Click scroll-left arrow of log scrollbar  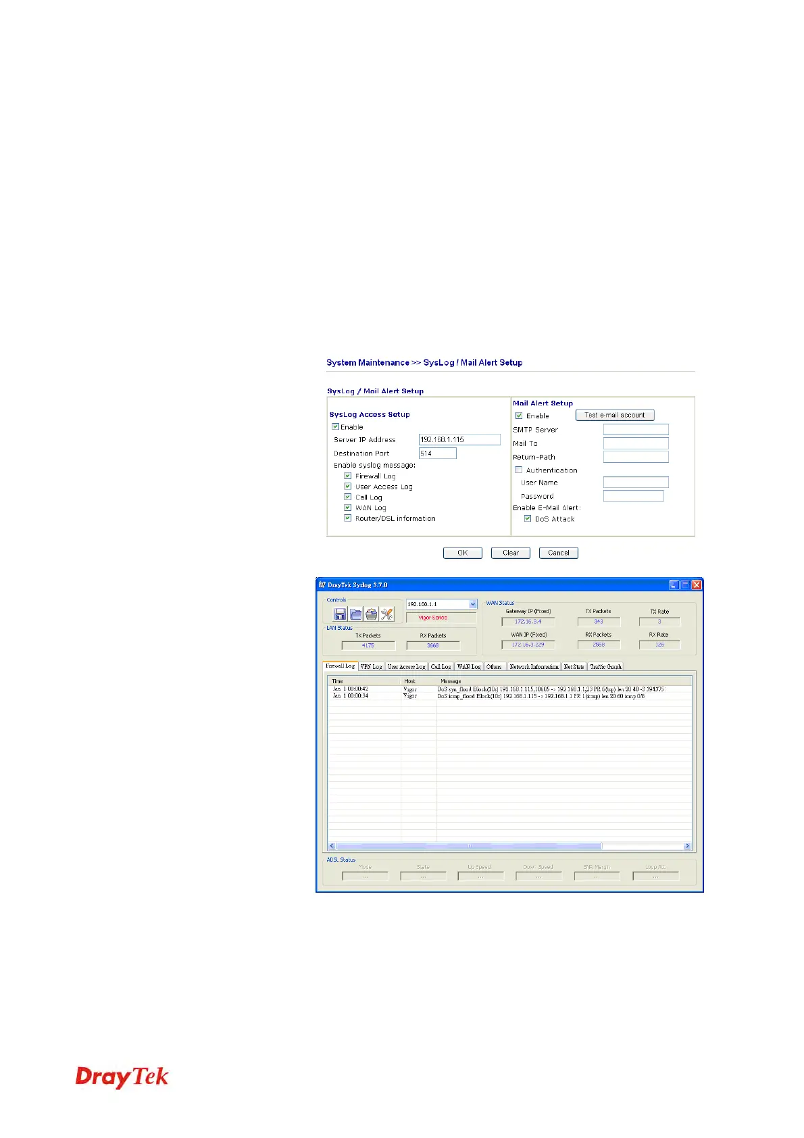click(332, 845)
